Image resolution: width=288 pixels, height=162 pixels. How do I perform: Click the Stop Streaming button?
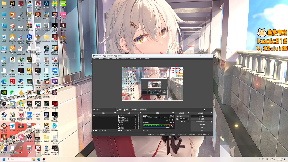[202, 116]
